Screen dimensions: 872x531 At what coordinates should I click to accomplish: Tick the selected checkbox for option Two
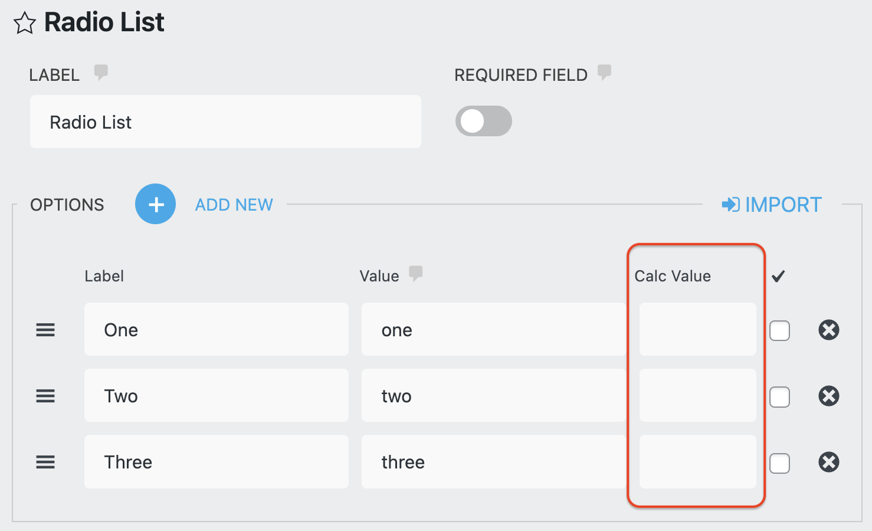(x=779, y=396)
